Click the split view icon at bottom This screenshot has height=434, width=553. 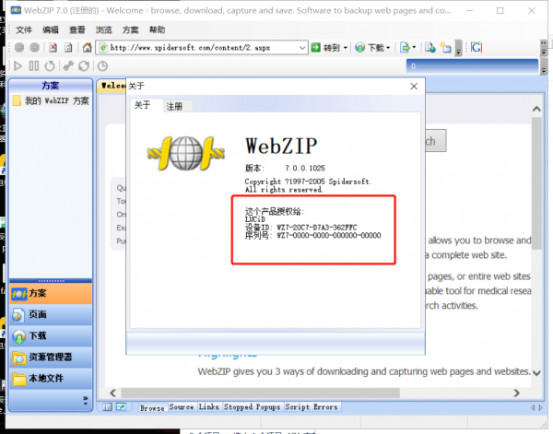tap(121, 407)
